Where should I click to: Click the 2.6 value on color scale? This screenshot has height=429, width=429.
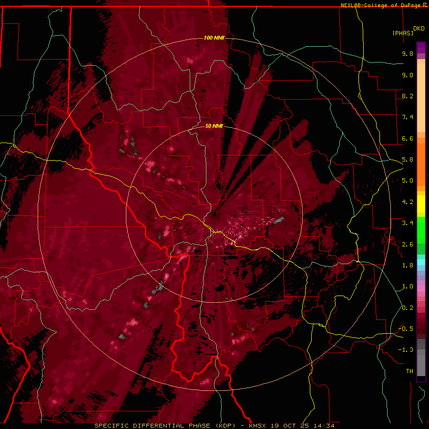(408, 245)
